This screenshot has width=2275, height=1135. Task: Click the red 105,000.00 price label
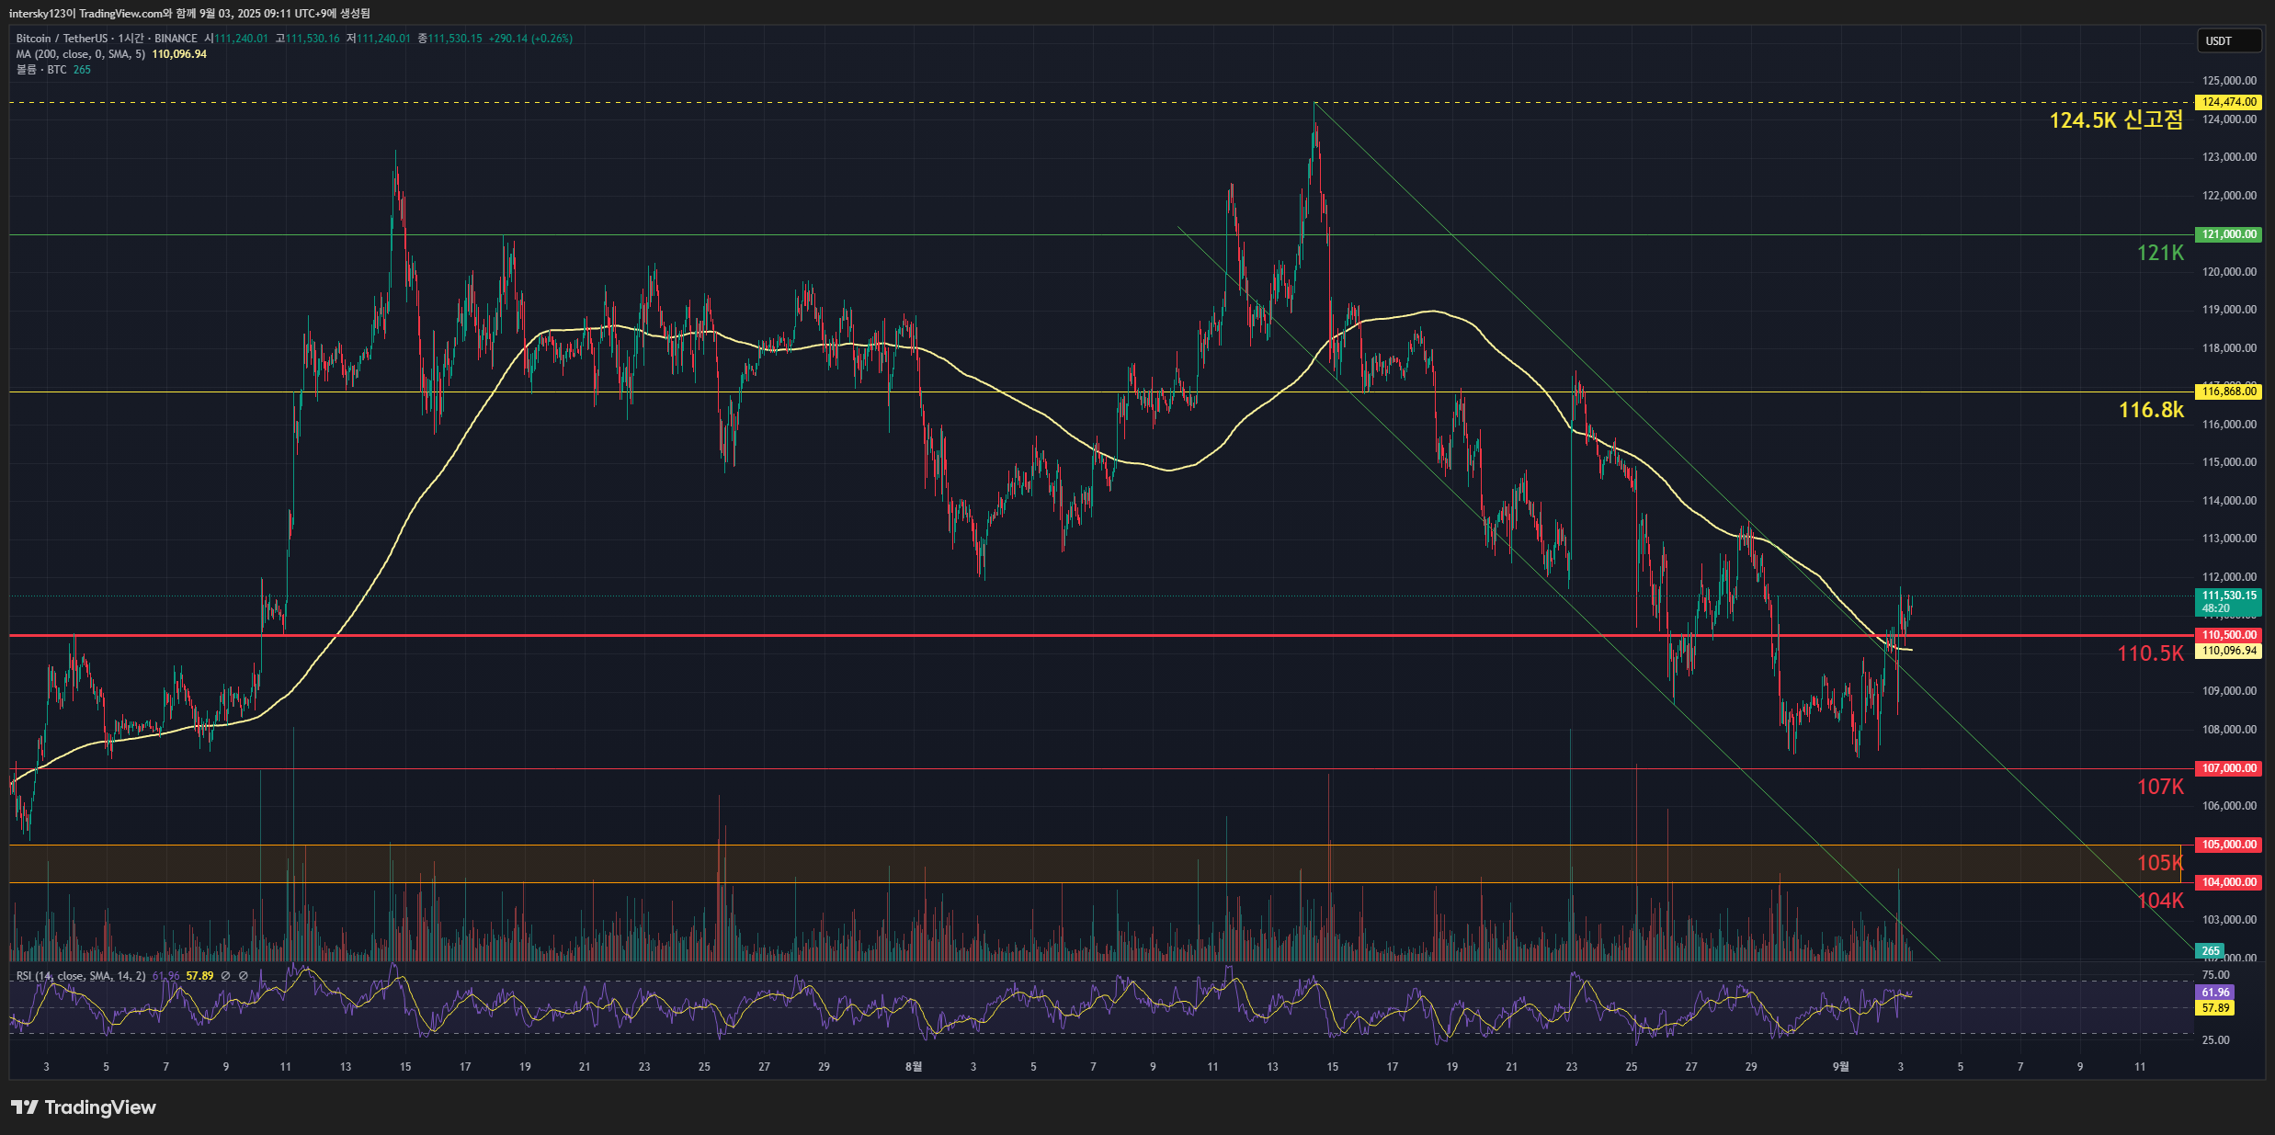pos(2229,845)
